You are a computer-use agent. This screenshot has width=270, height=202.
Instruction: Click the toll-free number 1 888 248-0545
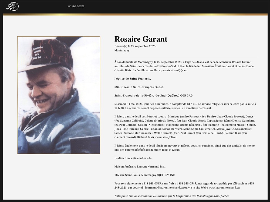pyautogui.click(x=186, y=183)
